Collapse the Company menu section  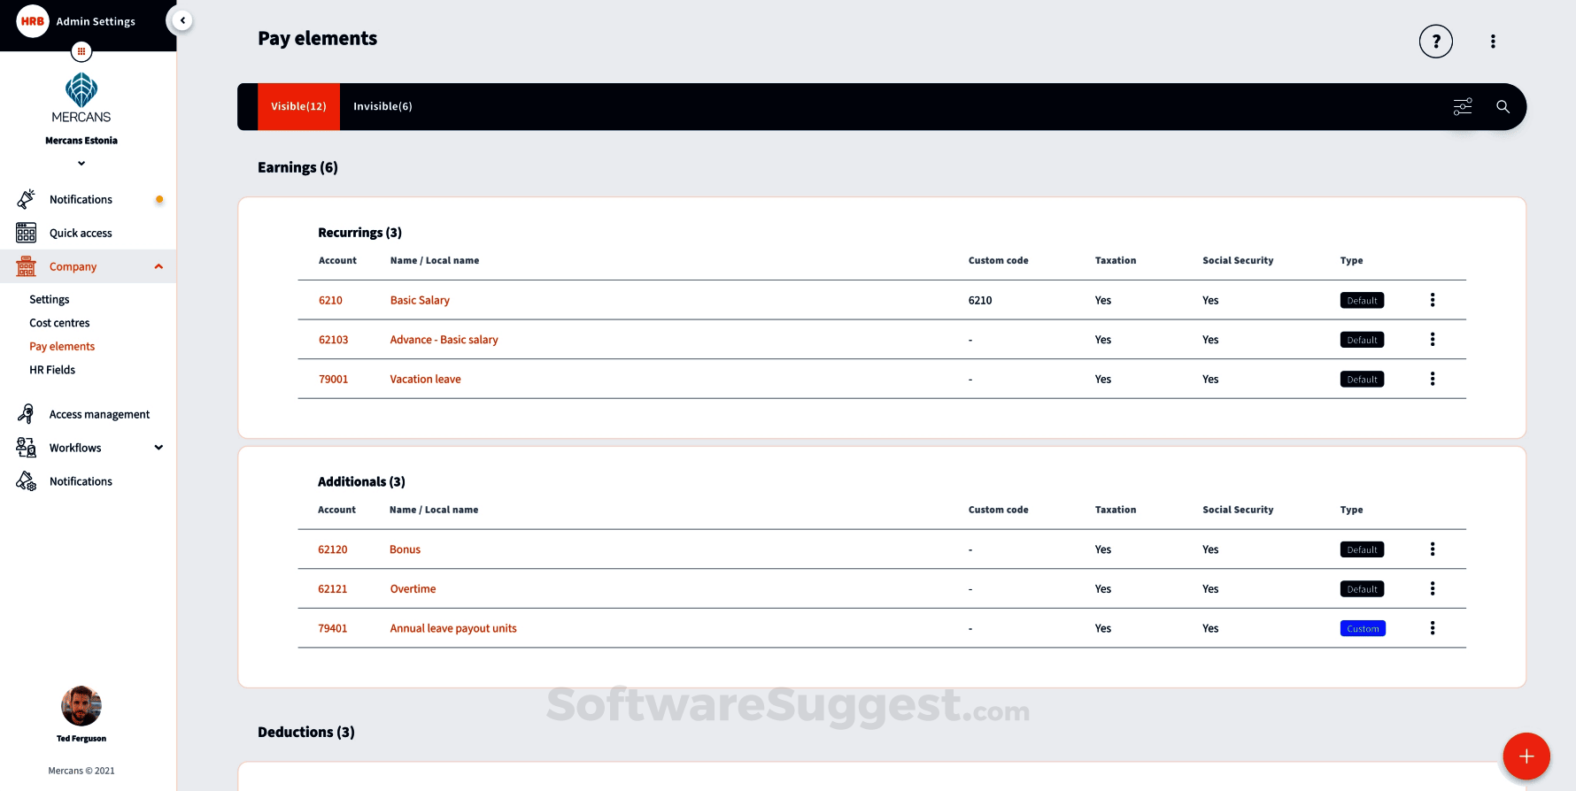158,266
